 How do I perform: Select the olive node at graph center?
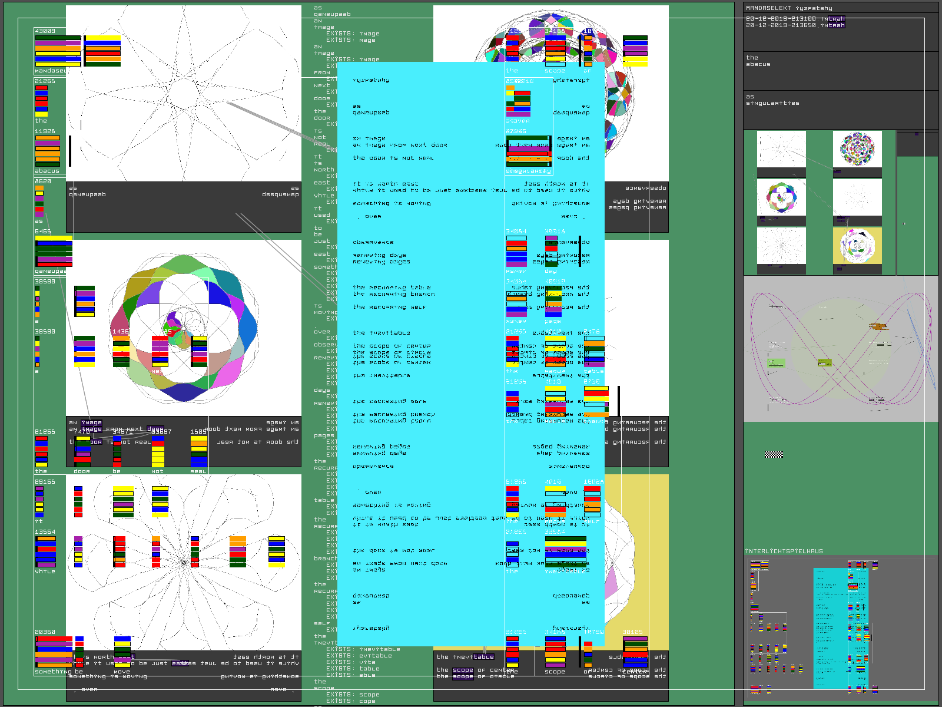[x=824, y=362]
